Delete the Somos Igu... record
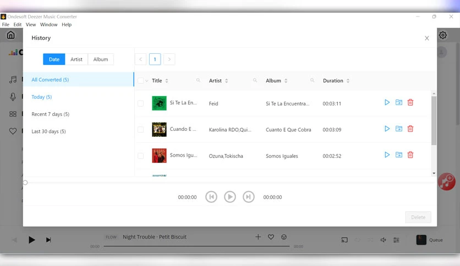Viewport: 460px width, 266px height. (410, 154)
